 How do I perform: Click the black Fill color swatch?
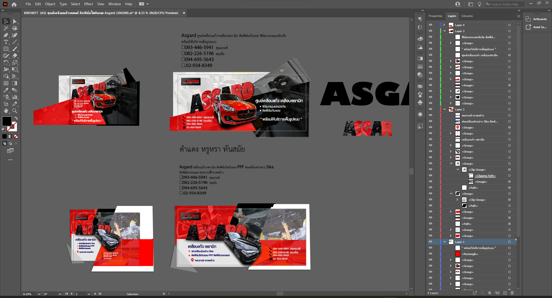[7, 121]
